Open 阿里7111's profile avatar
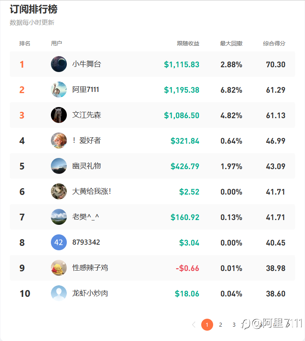The width and height of the screenshot is (305, 341). point(59,90)
